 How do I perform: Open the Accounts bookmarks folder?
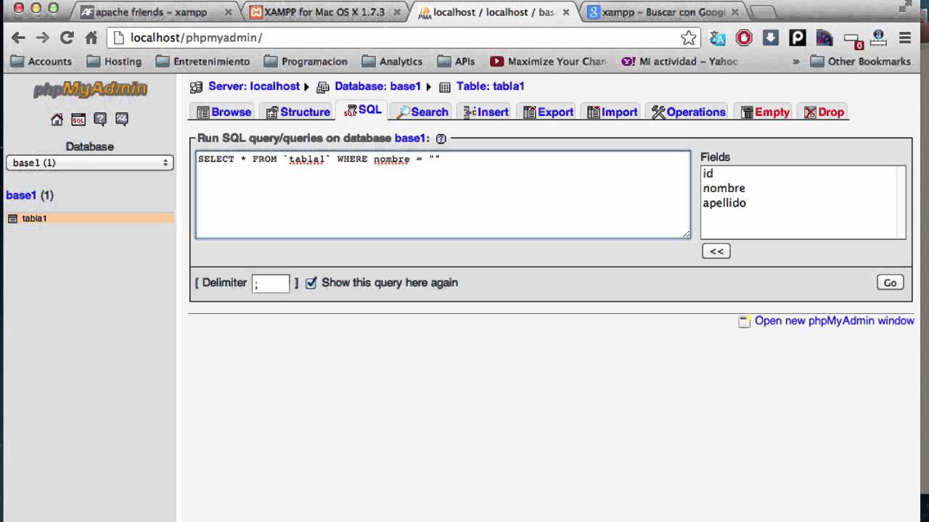41,62
